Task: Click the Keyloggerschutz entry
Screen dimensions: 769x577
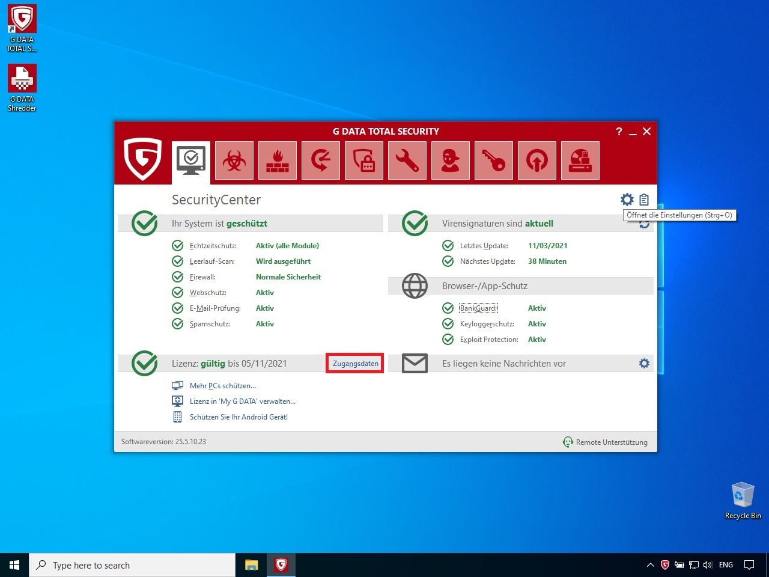Action: point(487,324)
